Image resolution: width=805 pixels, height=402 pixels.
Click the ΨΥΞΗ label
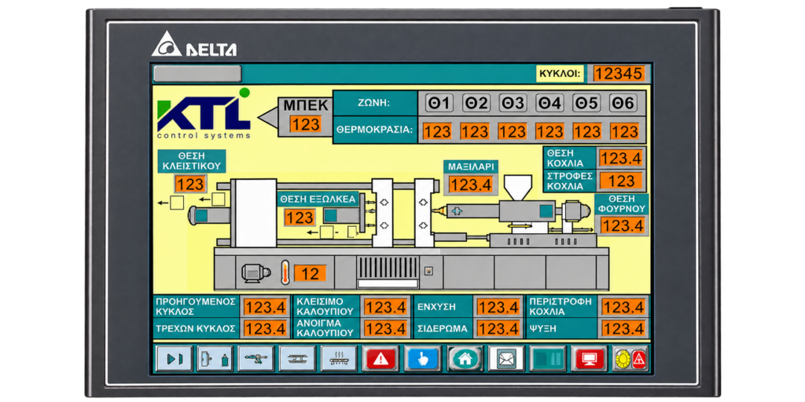point(542,329)
